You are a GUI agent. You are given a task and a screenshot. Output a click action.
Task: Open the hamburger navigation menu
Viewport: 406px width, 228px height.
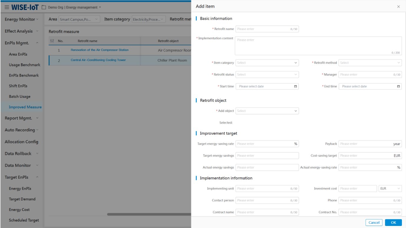(7, 7)
